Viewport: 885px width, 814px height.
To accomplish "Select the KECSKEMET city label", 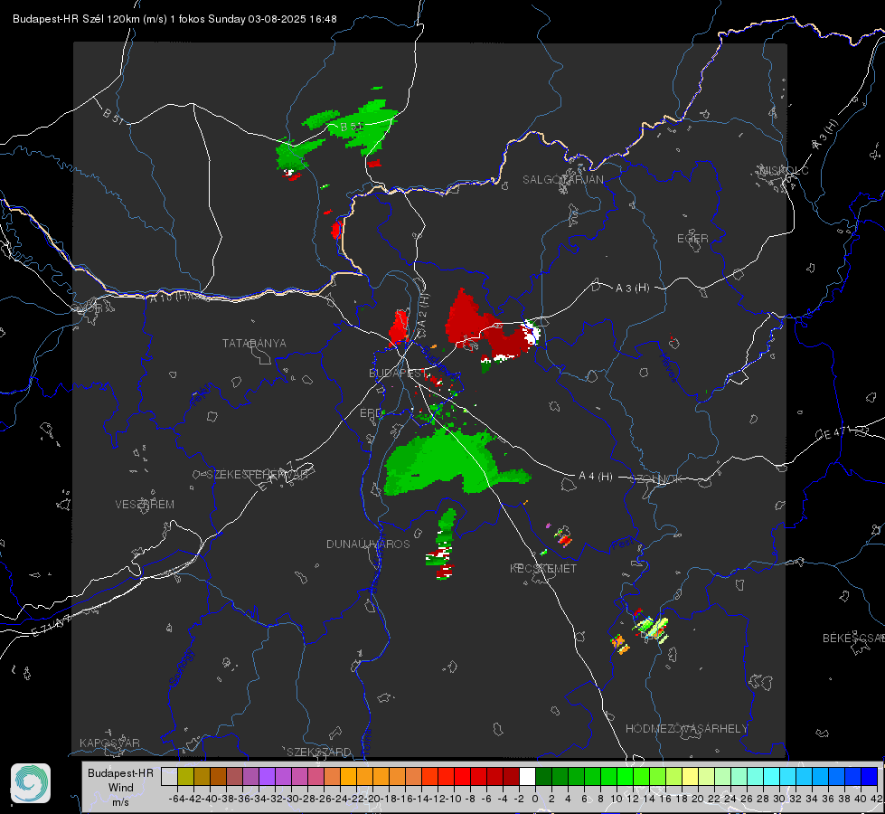I will tap(543, 568).
